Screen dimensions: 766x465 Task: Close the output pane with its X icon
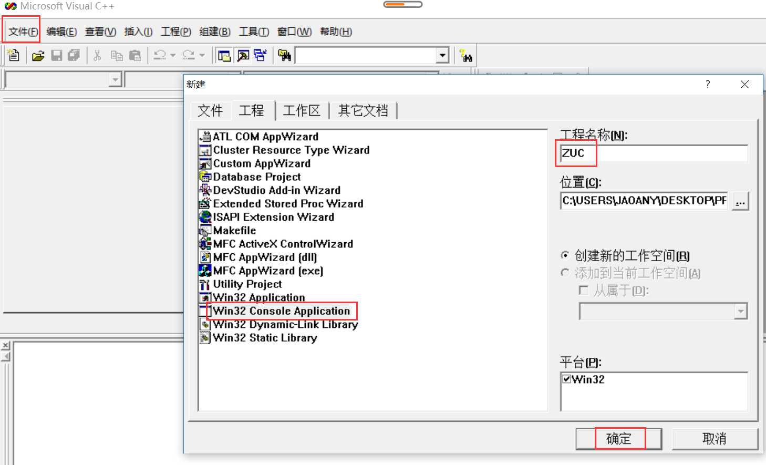pos(6,346)
